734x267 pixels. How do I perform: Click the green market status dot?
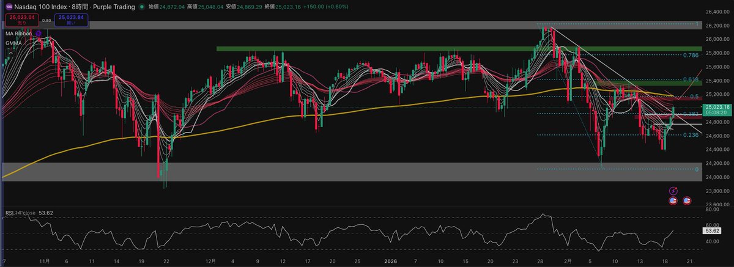[142, 7]
